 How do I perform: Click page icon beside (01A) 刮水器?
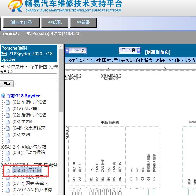click(x=7, y=109)
